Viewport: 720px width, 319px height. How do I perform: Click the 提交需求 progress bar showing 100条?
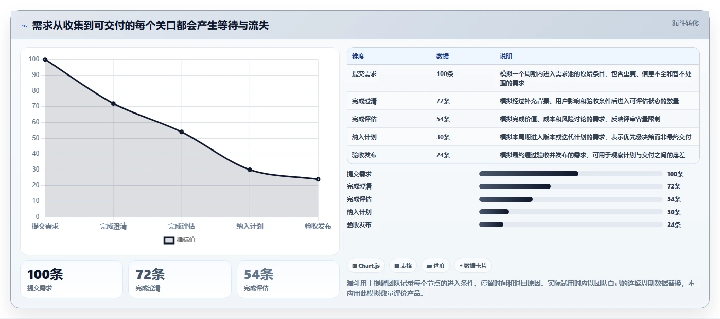[x=571, y=174]
